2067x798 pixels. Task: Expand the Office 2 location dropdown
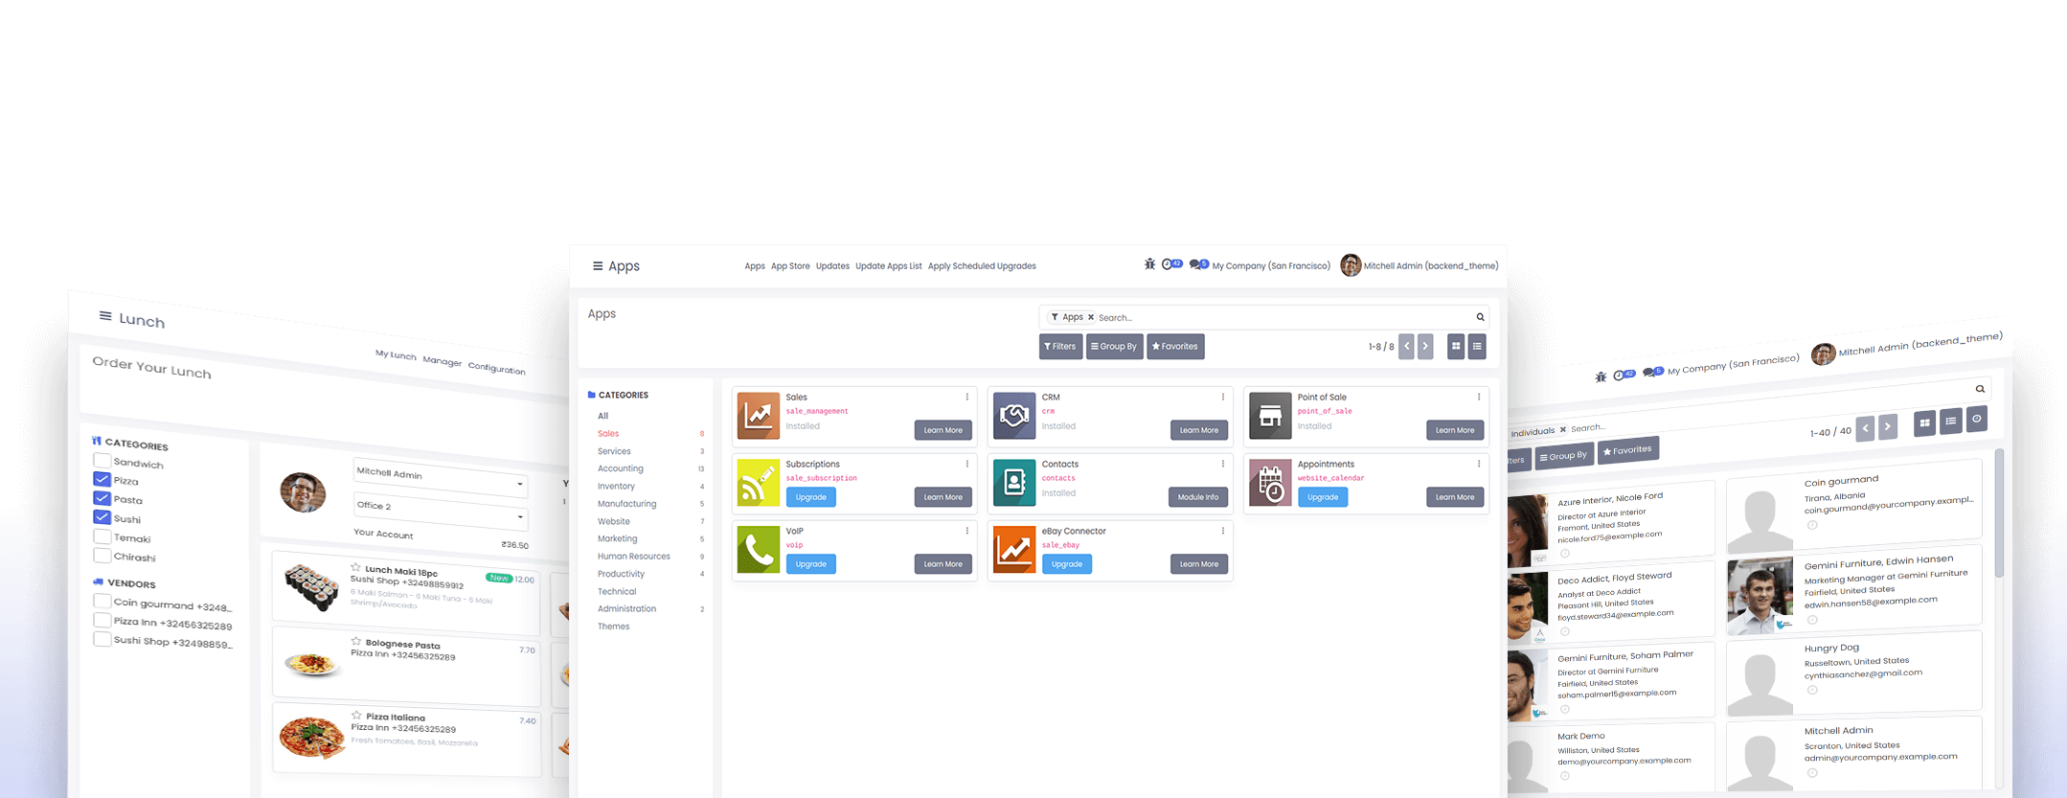(x=441, y=511)
